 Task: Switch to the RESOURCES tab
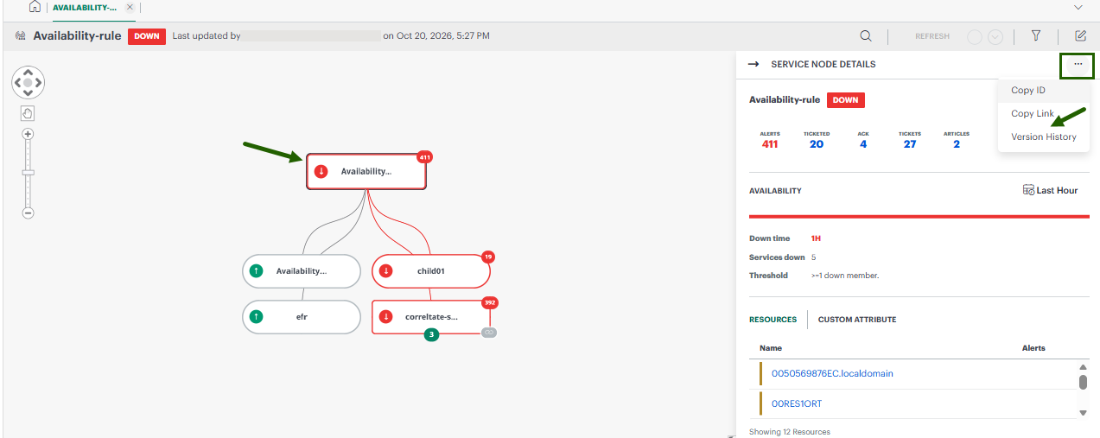[x=773, y=320]
